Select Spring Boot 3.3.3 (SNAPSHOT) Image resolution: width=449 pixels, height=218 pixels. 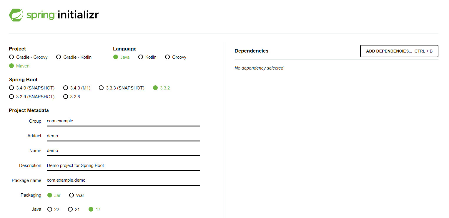tap(122, 88)
